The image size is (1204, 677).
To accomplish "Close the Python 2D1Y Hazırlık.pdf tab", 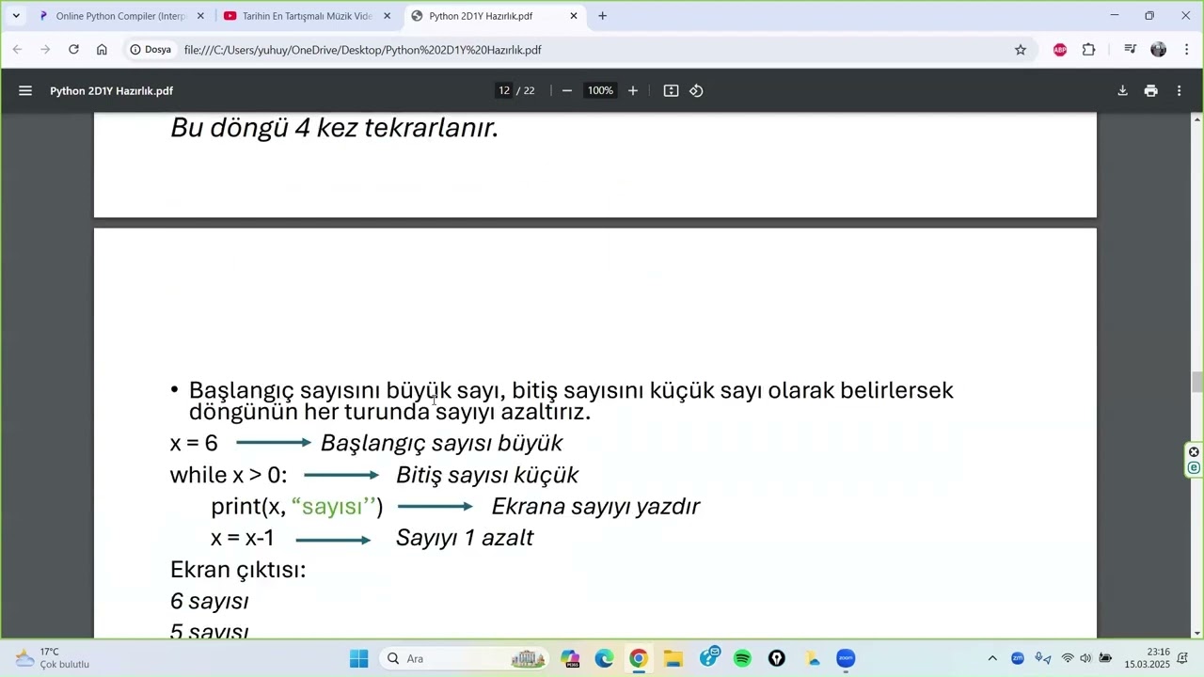I will 574,16.
